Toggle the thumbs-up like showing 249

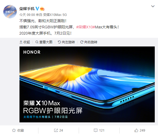click(x=136, y=130)
